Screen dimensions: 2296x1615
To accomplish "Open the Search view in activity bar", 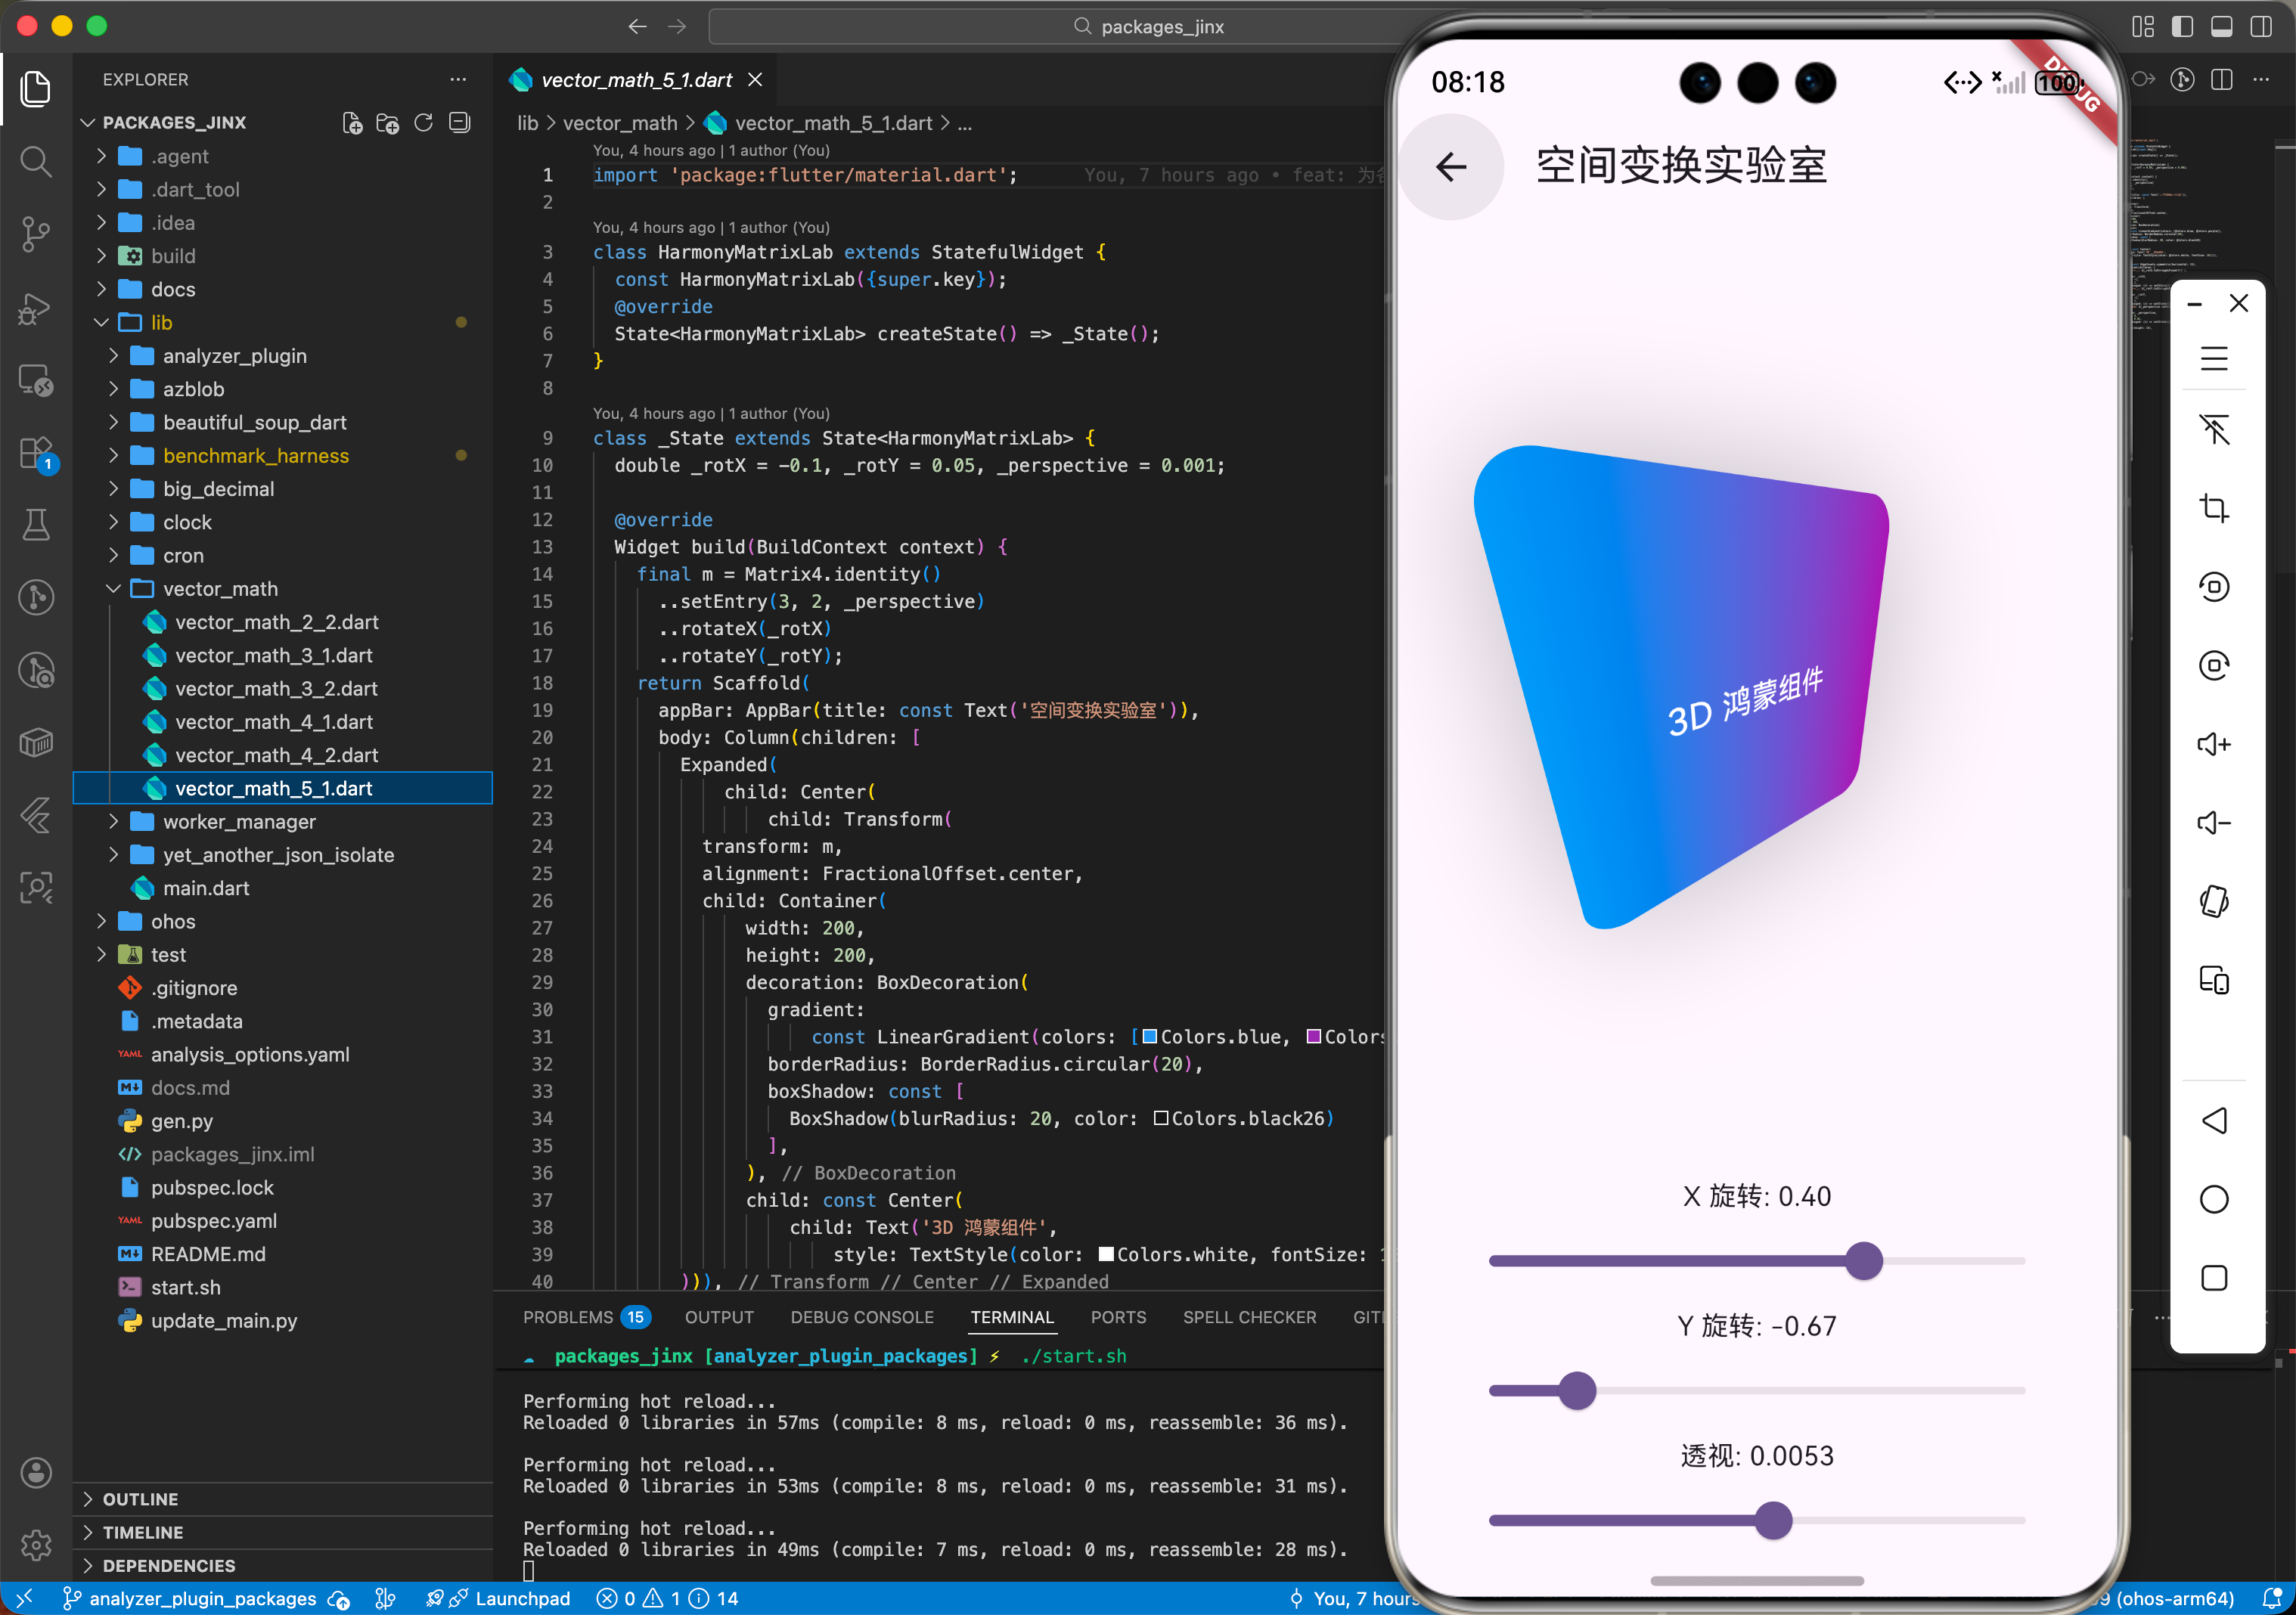I will pyautogui.click(x=36, y=161).
